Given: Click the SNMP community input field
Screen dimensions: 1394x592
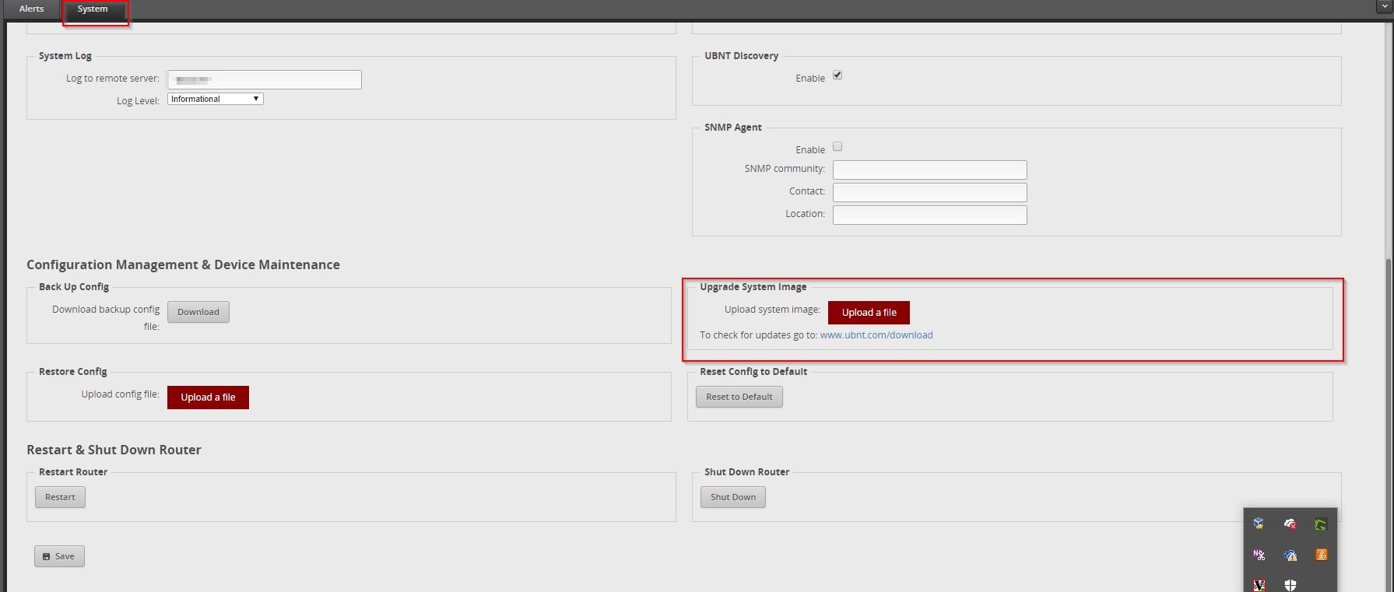Looking at the screenshot, I should pyautogui.click(x=929, y=170).
